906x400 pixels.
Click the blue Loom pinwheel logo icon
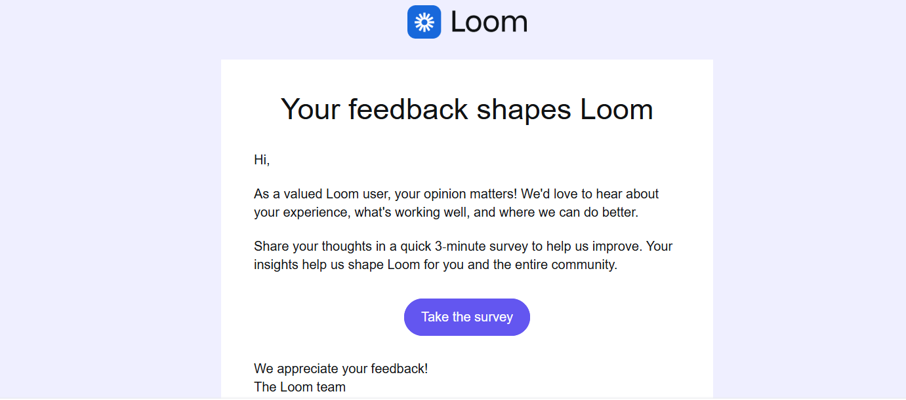pyautogui.click(x=424, y=22)
